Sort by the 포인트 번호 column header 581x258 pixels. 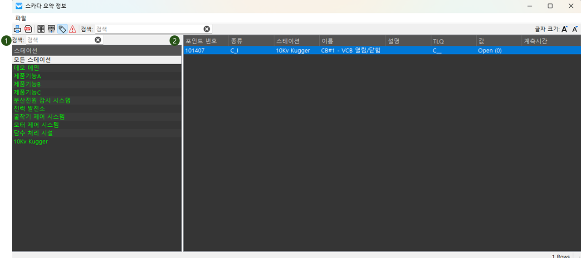(x=201, y=41)
